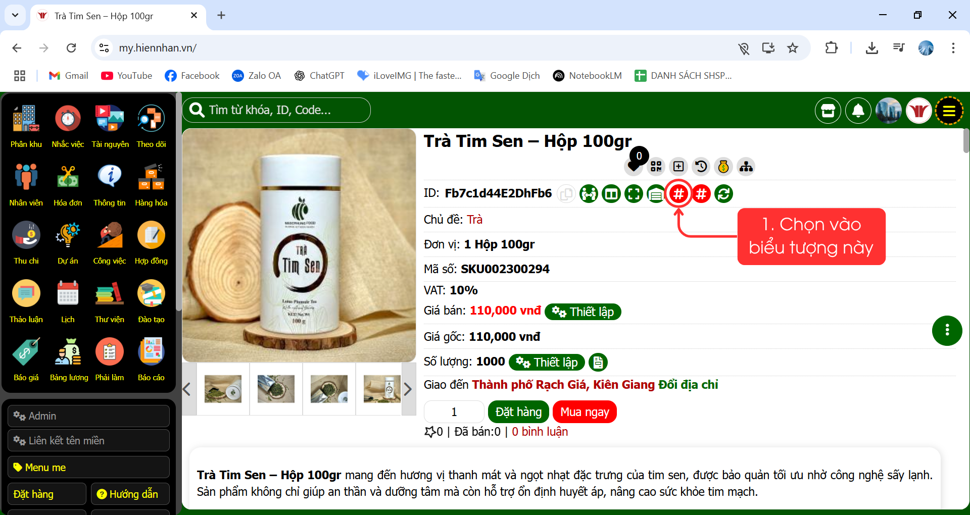
Task: Show next thumbnails with right arrow
Action: point(408,389)
